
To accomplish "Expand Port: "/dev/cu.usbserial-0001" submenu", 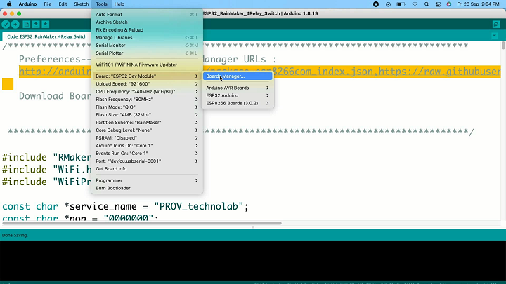I will pyautogui.click(x=147, y=161).
